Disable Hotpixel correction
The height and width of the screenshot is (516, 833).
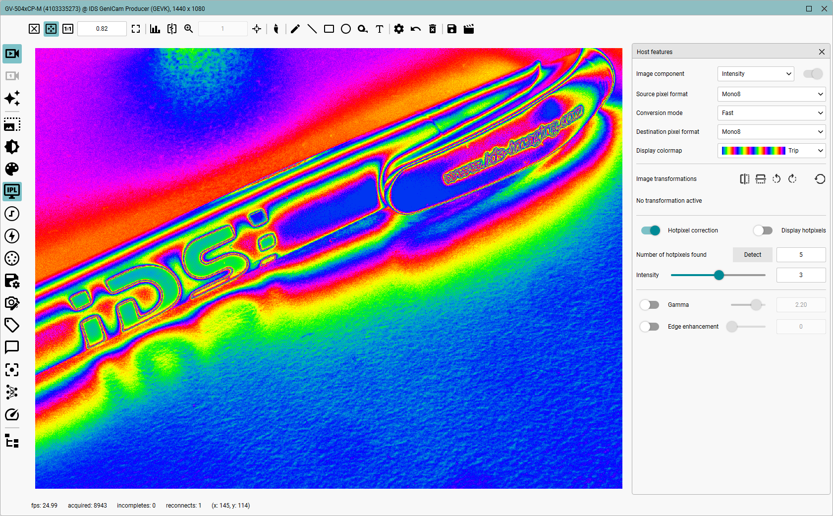click(x=651, y=230)
